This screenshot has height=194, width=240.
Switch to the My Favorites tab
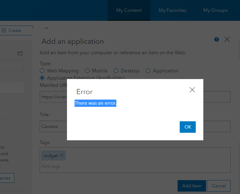(x=172, y=10)
